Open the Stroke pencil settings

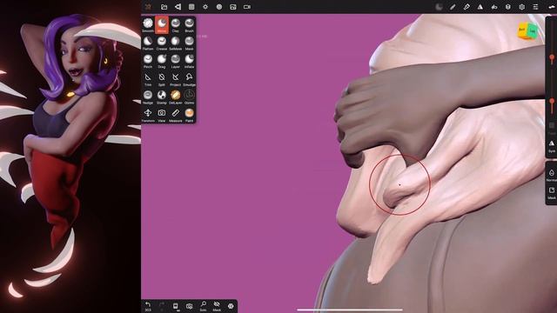[x=453, y=7]
